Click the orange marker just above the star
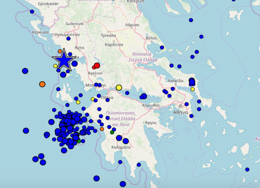 click(x=60, y=51)
